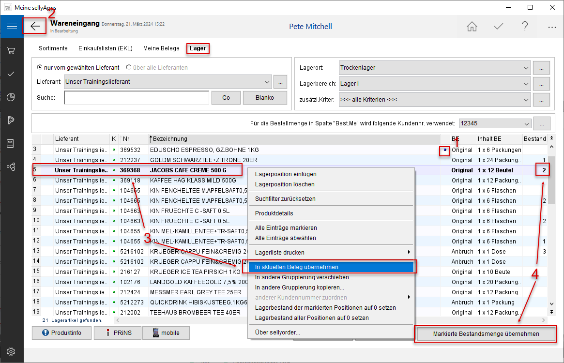Image resolution: width=564 pixels, height=363 pixels.
Task: Select 'über alle Lieferanten' radio option
Action: [129, 67]
